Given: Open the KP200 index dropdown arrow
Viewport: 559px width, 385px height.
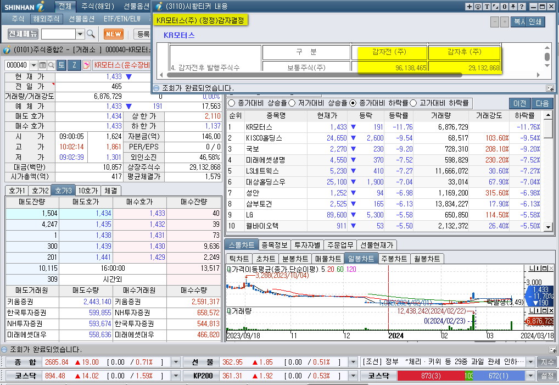Looking at the screenshot, I should 353,376.
